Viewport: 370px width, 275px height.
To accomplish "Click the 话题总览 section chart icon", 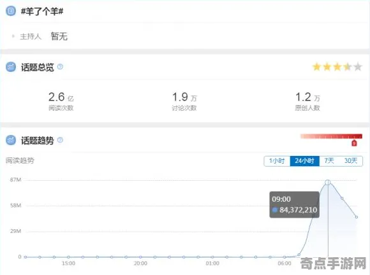I will (11, 67).
